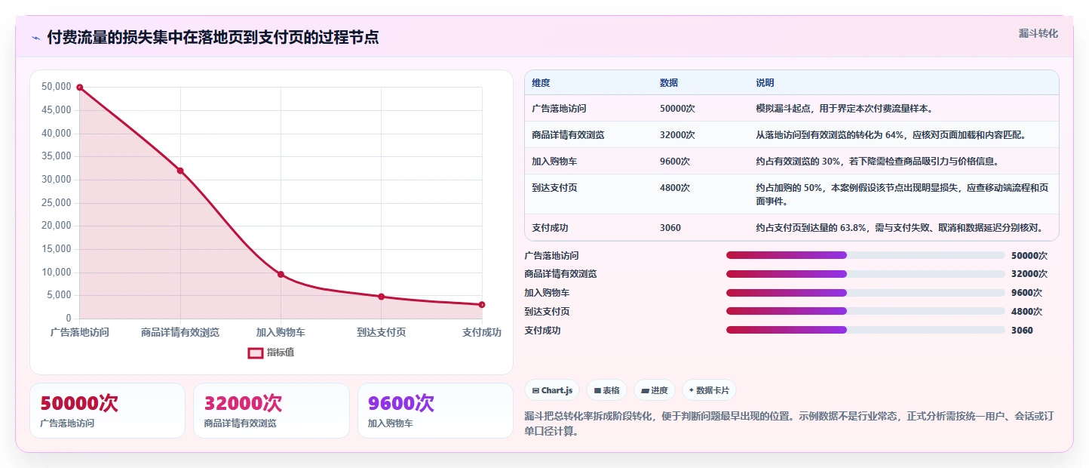Click the 50,000 y-axis label
The image size is (1089, 468).
(56, 87)
